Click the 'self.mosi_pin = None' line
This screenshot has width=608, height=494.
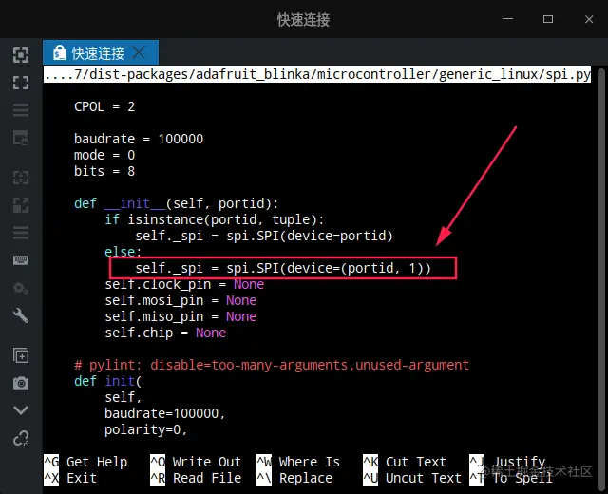click(180, 300)
